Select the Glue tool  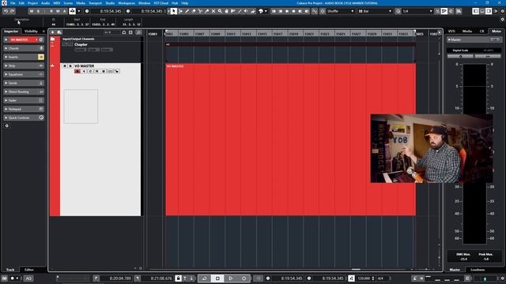pos(206,11)
